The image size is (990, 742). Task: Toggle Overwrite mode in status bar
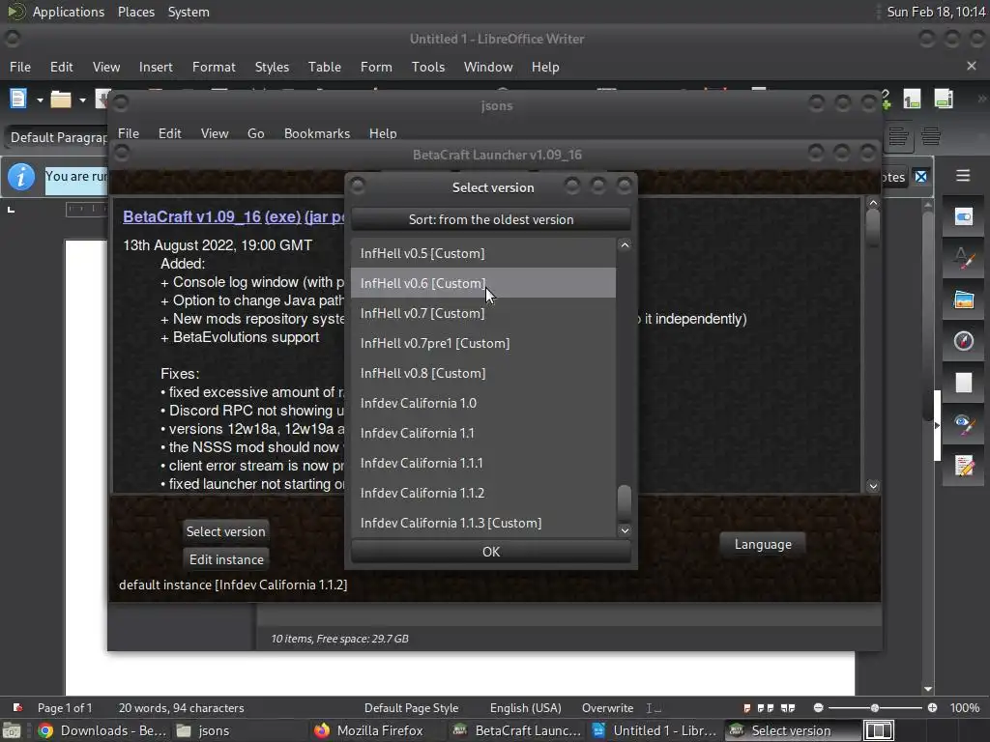click(x=607, y=708)
